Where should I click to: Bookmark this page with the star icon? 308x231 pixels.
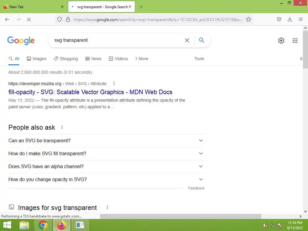248,20
